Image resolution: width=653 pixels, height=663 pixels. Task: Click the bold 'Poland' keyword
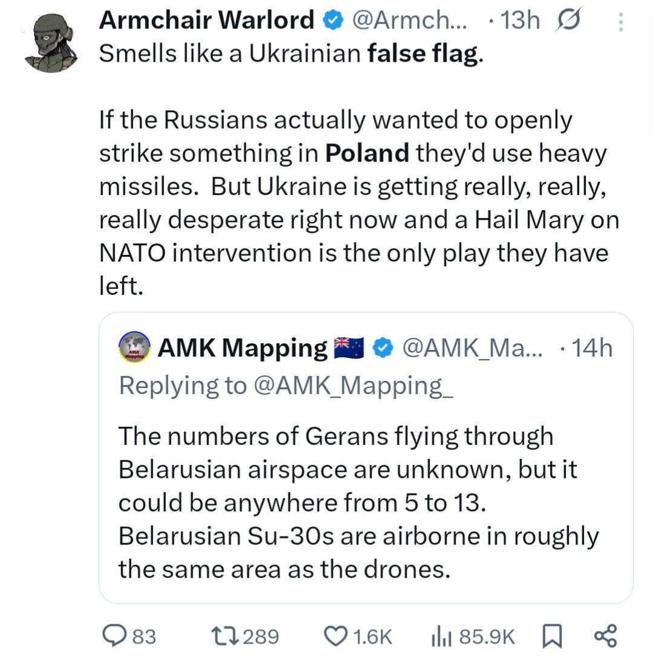pos(367,153)
